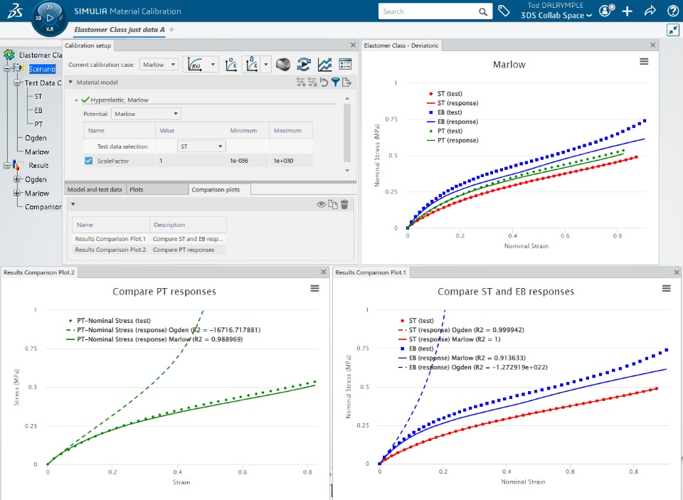Open the list form panel icon
Screen dimensions: 683x500
point(345,65)
